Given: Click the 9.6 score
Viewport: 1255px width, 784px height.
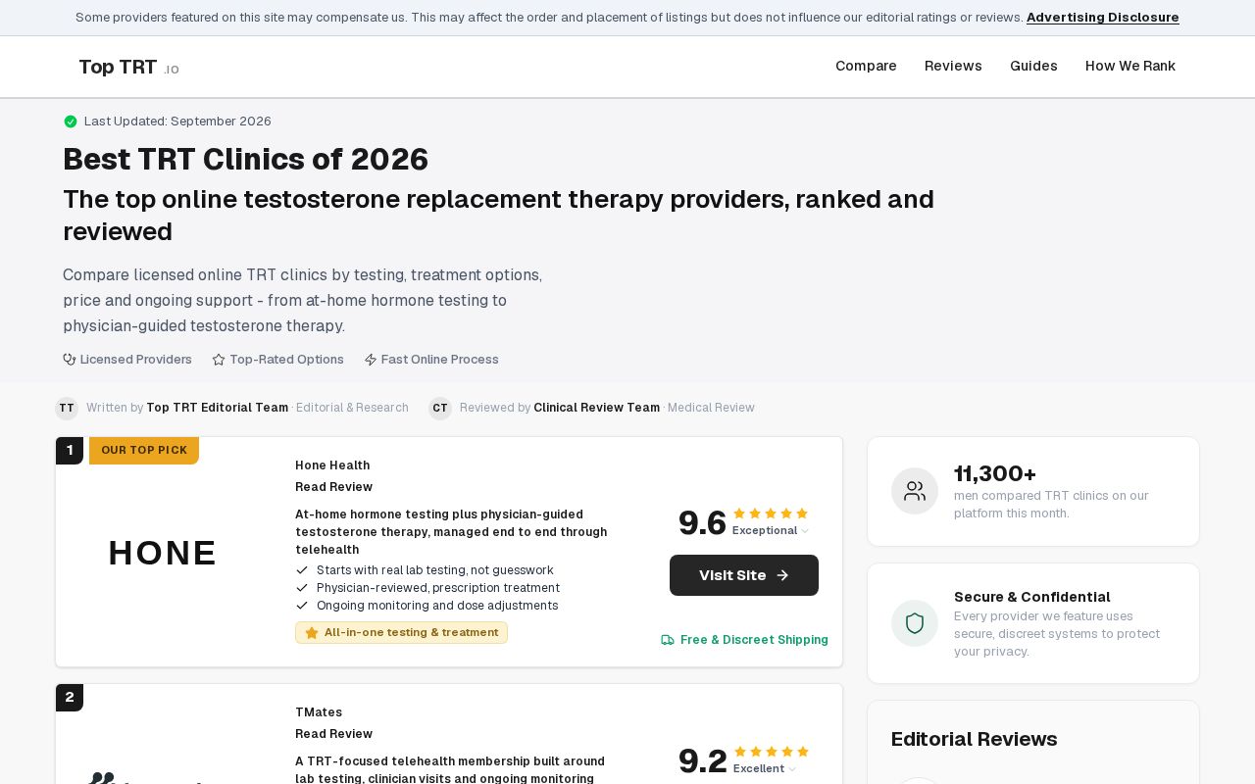Looking at the screenshot, I should [x=702, y=523].
